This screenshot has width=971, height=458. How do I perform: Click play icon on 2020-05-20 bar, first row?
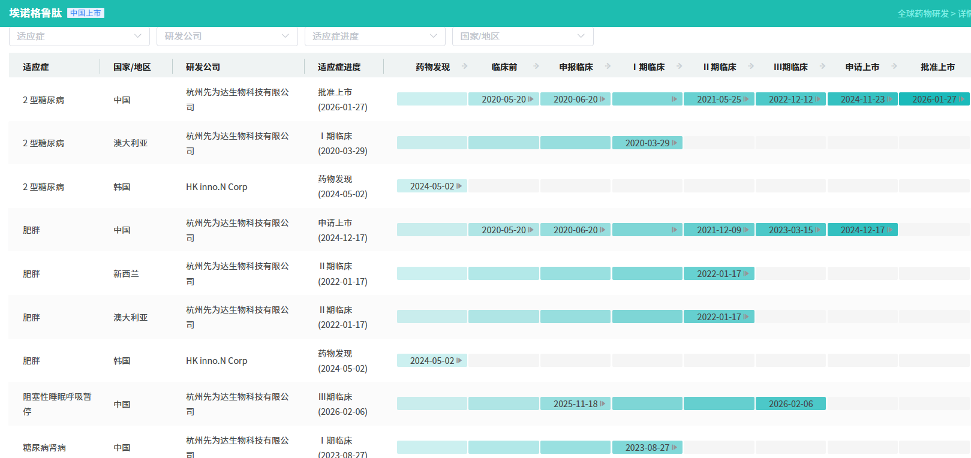pos(531,100)
